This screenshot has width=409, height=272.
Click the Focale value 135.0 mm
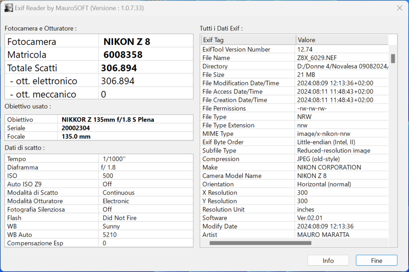click(x=76, y=136)
